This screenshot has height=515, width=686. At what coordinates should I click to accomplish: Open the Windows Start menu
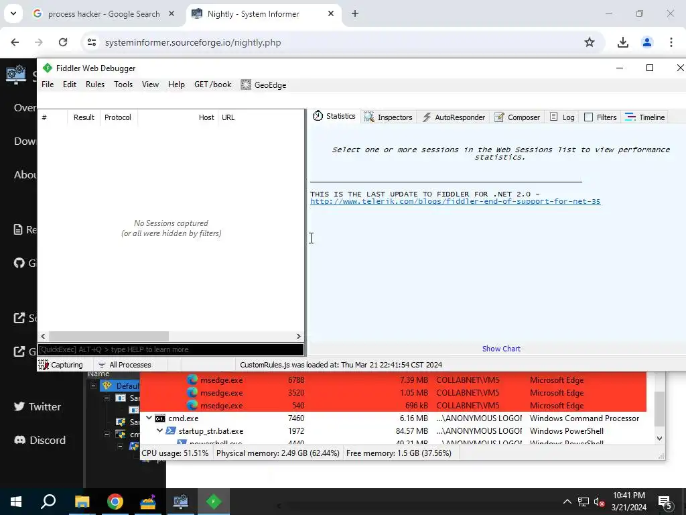coord(16,502)
